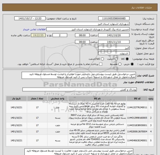Click the گروه کالا field پوشاک و کفش
This screenshot has height=155, width=160.
(79, 90)
